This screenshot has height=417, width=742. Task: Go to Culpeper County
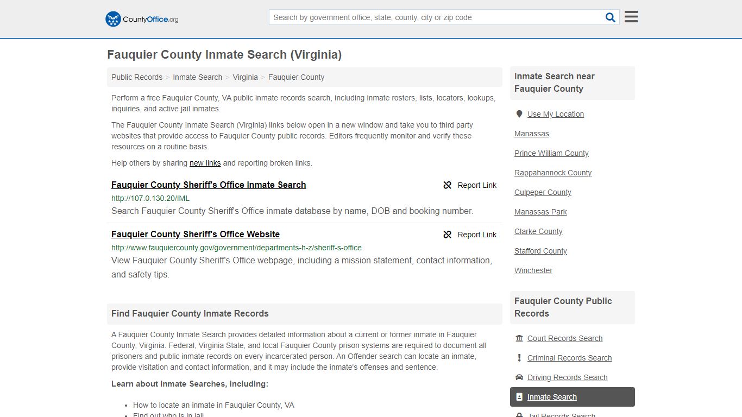pos(543,192)
